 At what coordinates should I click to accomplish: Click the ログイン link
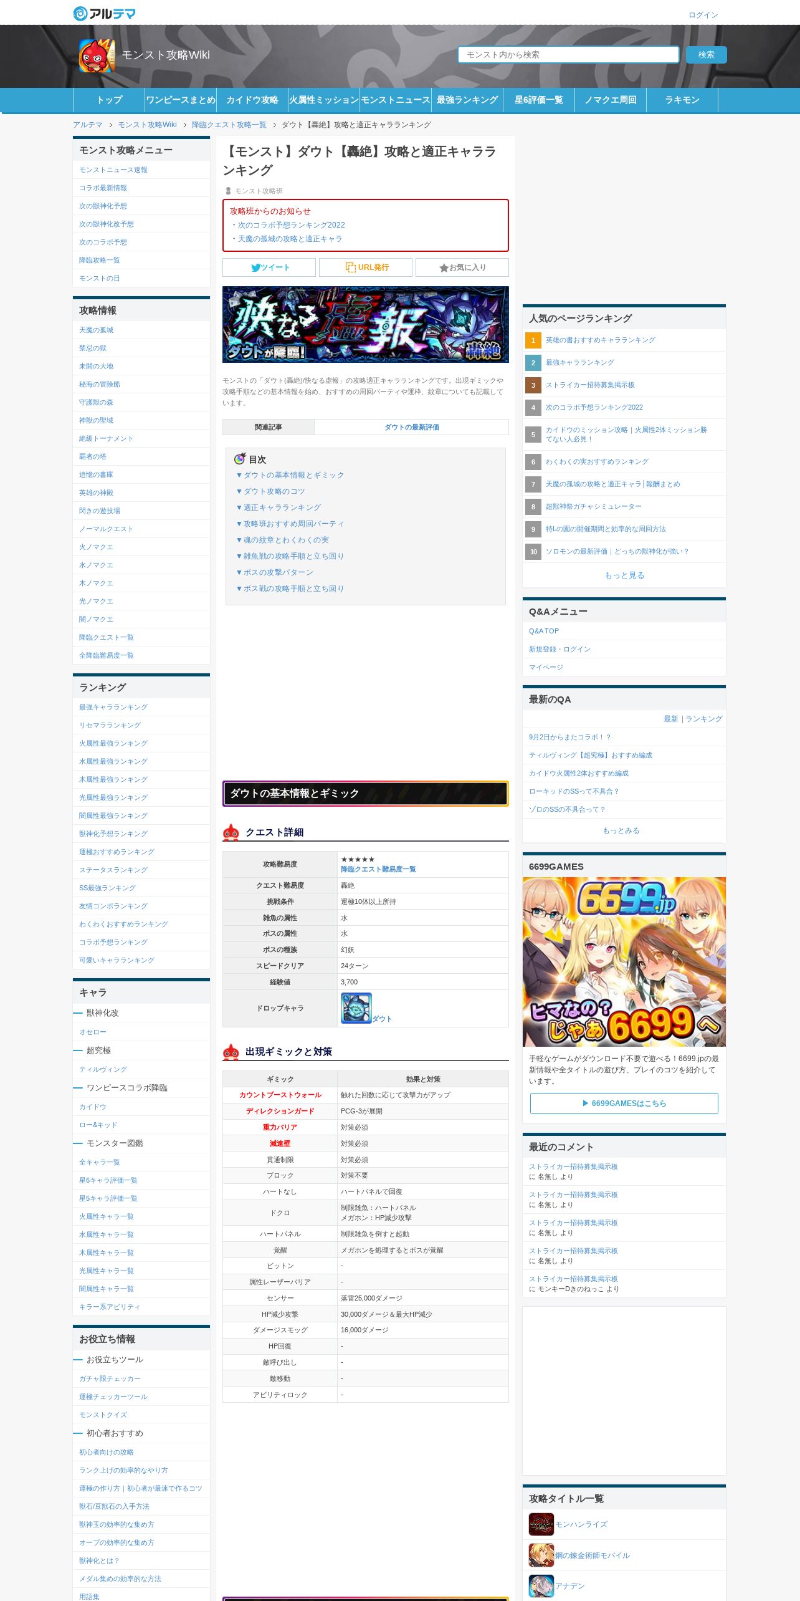coord(703,15)
